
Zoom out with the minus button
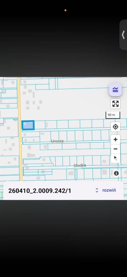[115, 149]
